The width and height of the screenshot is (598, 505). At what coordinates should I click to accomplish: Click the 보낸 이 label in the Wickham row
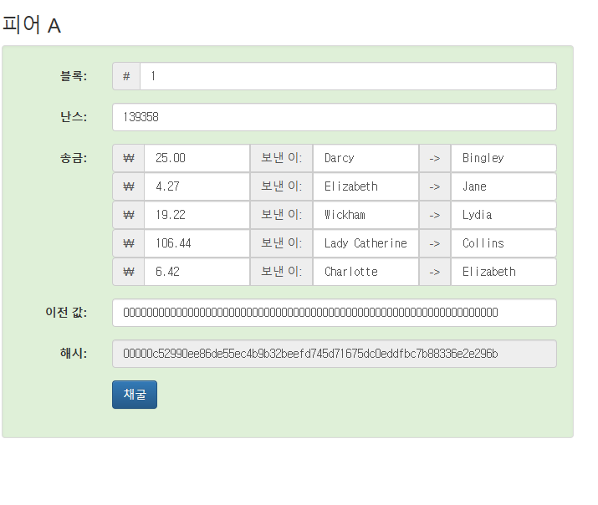(x=282, y=215)
